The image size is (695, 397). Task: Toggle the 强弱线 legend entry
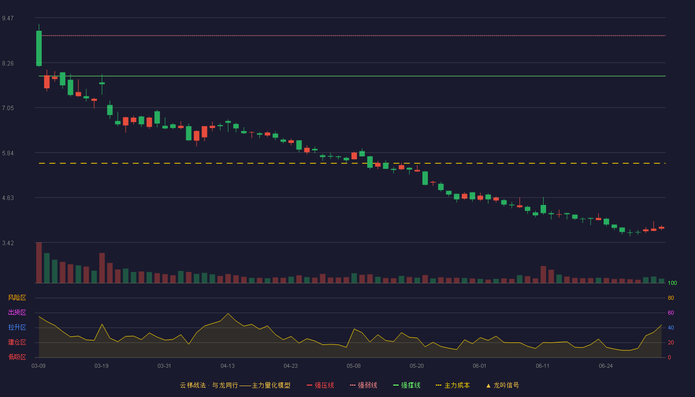363,385
